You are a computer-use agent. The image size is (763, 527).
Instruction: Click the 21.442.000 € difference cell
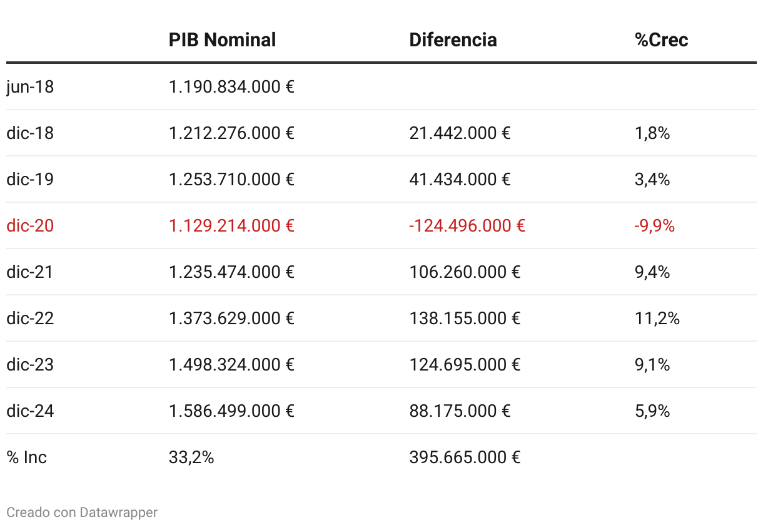click(x=460, y=133)
